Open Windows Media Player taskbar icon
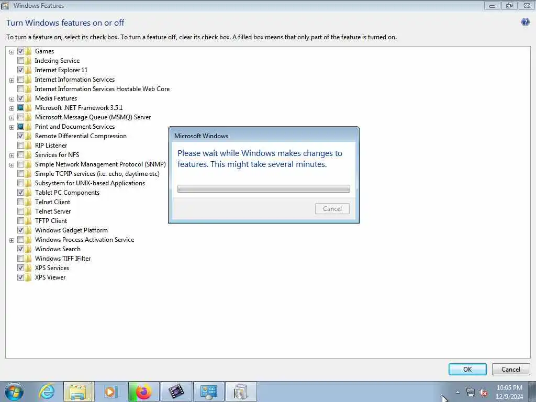 (110, 392)
